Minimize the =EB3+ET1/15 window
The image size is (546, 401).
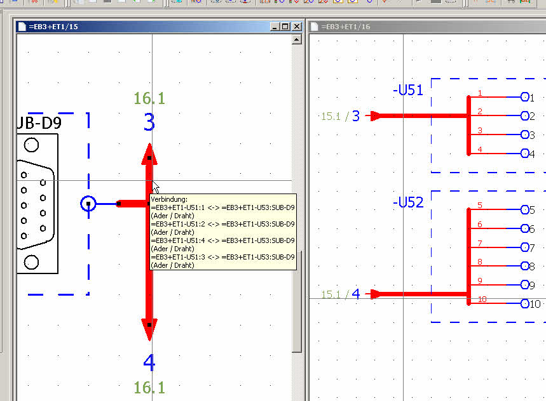275,27
